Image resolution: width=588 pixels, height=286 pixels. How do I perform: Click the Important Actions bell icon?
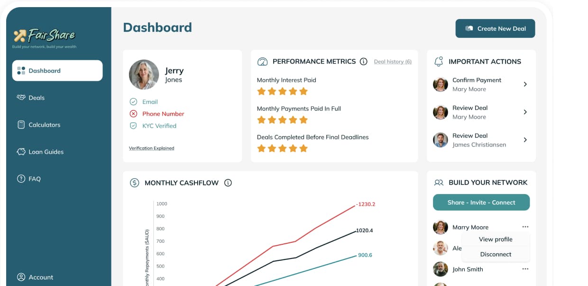click(439, 62)
